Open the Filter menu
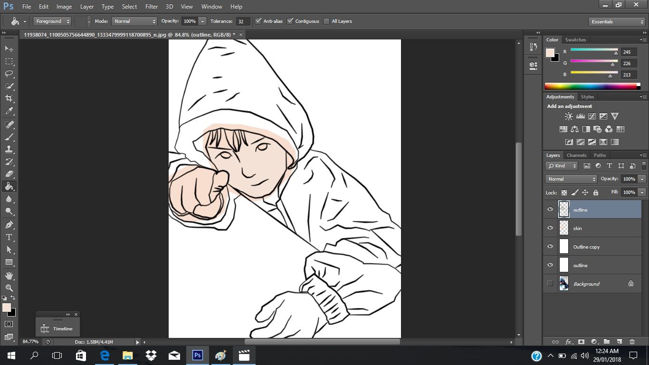This screenshot has width=649, height=365. [x=152, y=7]
